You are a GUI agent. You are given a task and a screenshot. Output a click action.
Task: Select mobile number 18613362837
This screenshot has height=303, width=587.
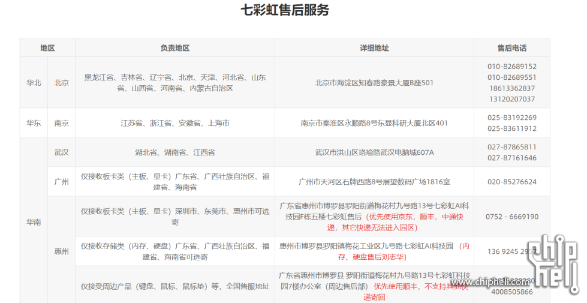512,88
